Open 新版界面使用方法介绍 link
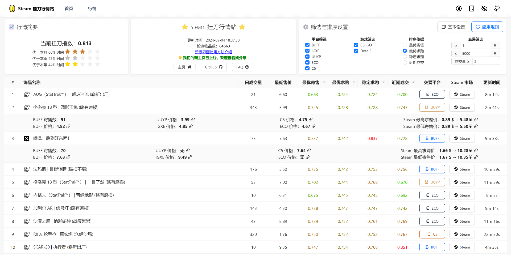Image resolution: width=511 pixels, height=255 pixels. pyautogui.click(x=213, y=52)
